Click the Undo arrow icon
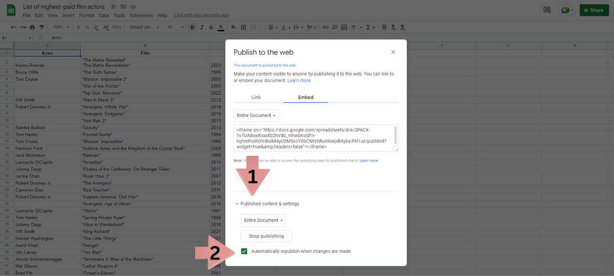Image resolution: width=614 pixels, height=276 pixels. click(14, 27)
